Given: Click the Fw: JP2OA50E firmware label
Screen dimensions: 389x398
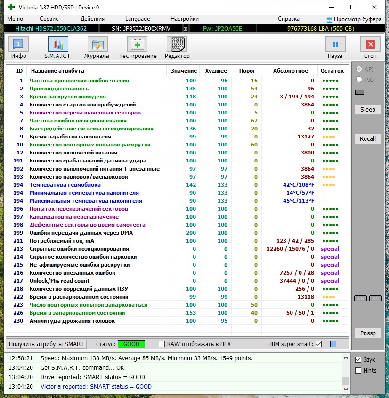Looking at the screenshot, I should pyautogui.click(x=222, y=29).
